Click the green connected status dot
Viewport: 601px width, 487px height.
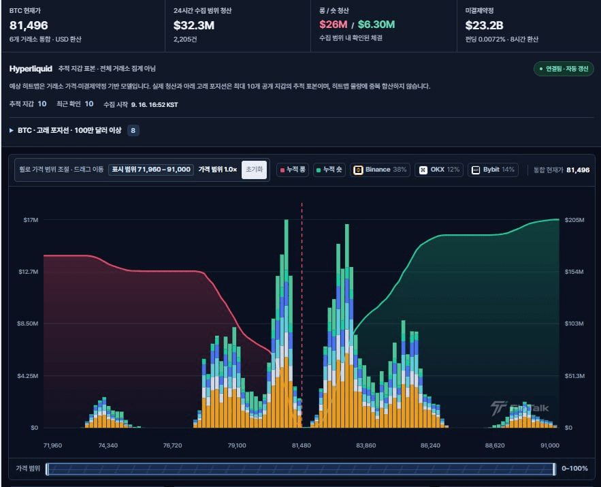541,69
